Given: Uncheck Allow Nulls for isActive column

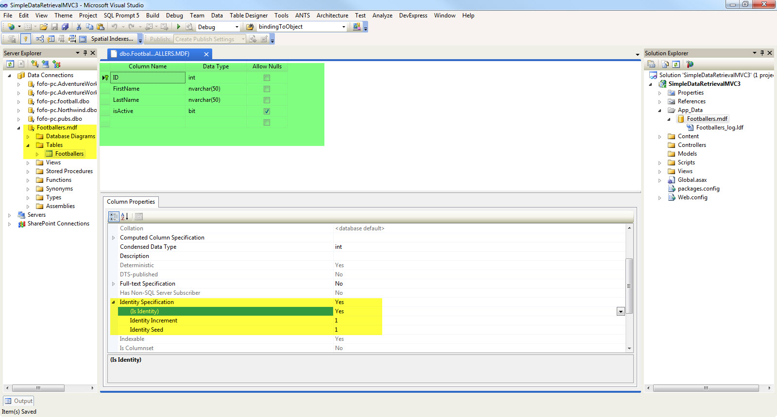Looking at the screenshot, I should 267,111.
